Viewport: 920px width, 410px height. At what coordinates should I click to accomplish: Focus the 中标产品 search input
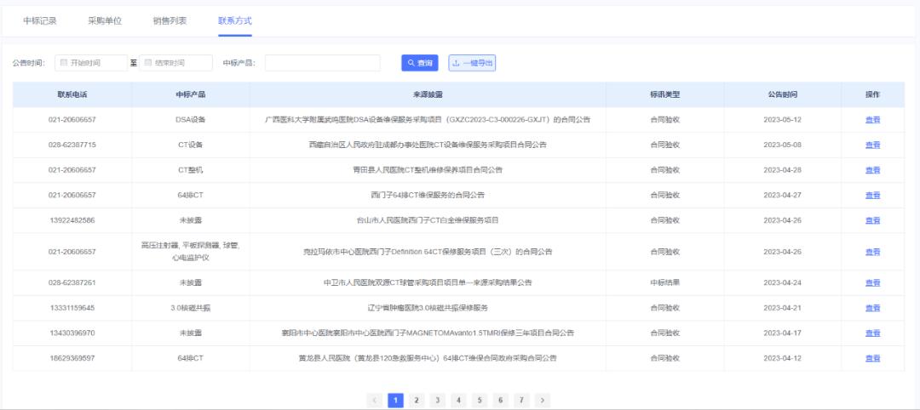click(x=323, y=63)
